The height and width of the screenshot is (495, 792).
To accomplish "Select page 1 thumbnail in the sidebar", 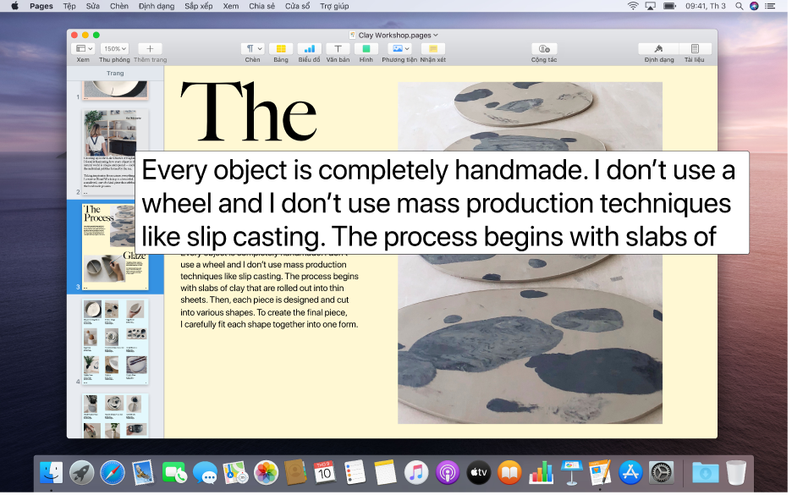I will [x=116, y=90].
